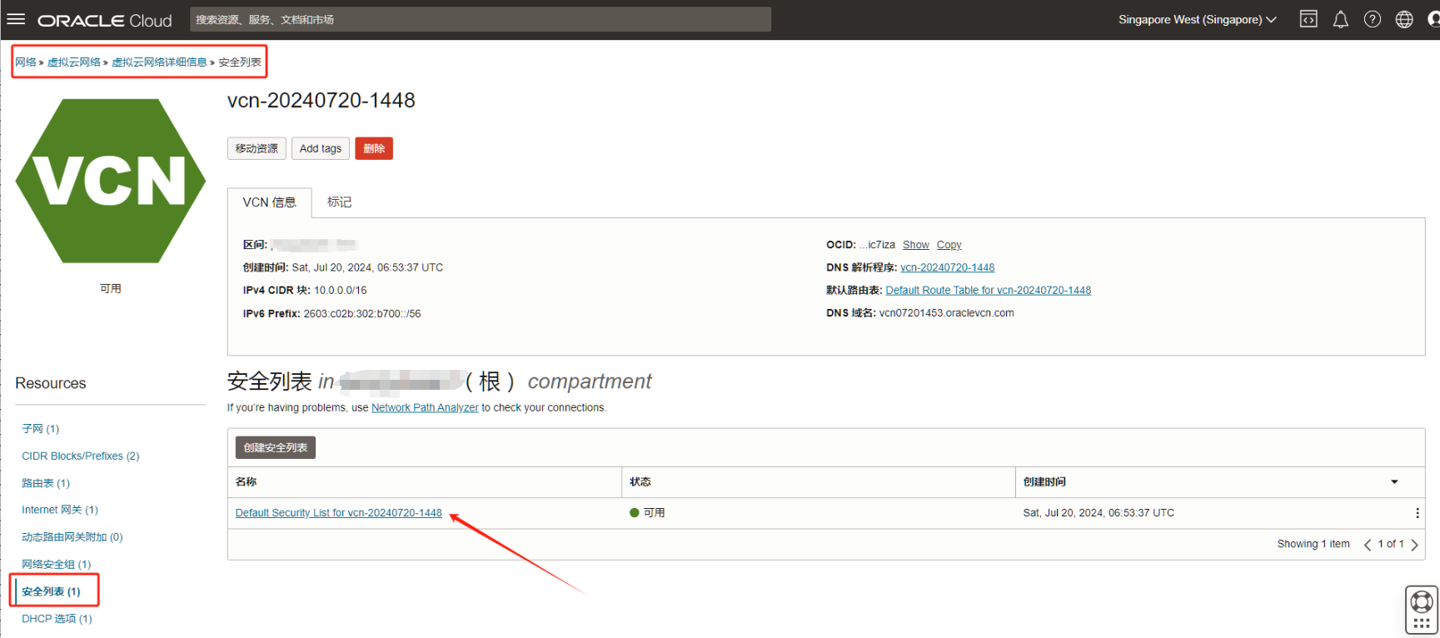Open the Default Route Table link

[x=988, y=291]
